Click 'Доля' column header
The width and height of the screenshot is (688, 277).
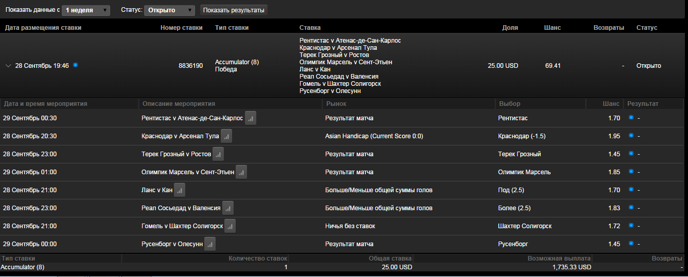click(x=510, y=28)
